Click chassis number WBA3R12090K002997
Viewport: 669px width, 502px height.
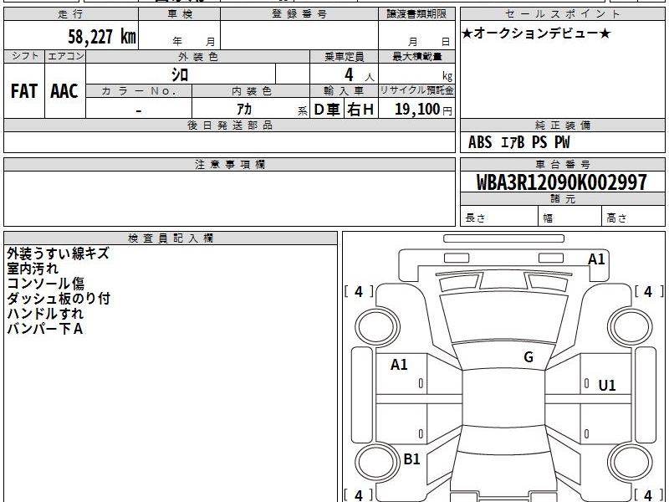click(x=561, y=182)
